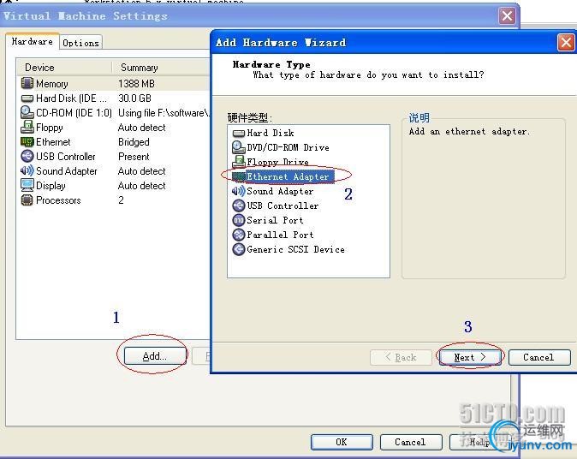Switch to the Hardware tab
This screenshot has height=459, width=577.
pyautogui.click(x=32, y=42)
